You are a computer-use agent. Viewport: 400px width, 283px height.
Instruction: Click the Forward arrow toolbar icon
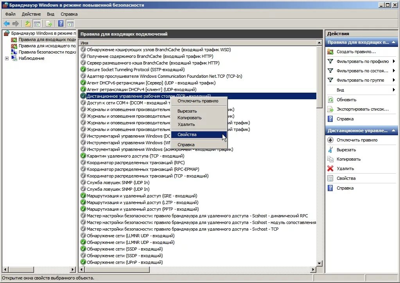point(16,24)
